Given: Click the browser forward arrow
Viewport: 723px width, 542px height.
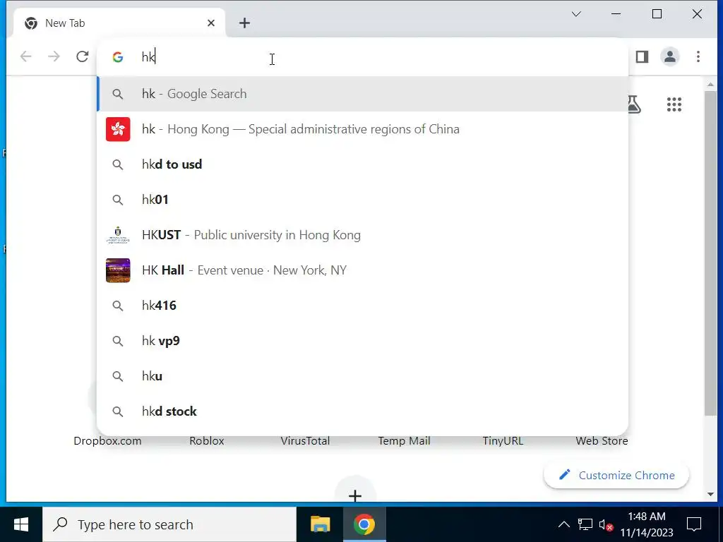Looking at the screenshot, I should tap(54, 56).
